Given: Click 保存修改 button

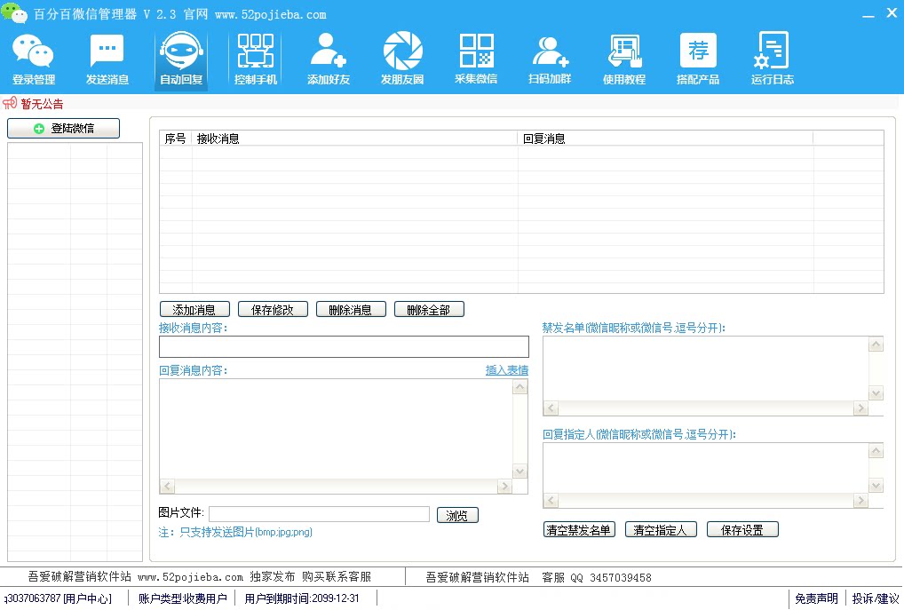Looking at the screenshot, I should coord(273,310).
